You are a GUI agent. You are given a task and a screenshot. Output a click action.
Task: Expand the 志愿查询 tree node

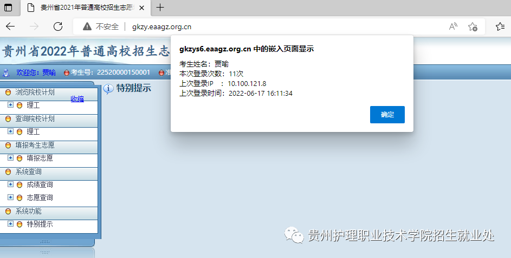[x=10, y=197]
